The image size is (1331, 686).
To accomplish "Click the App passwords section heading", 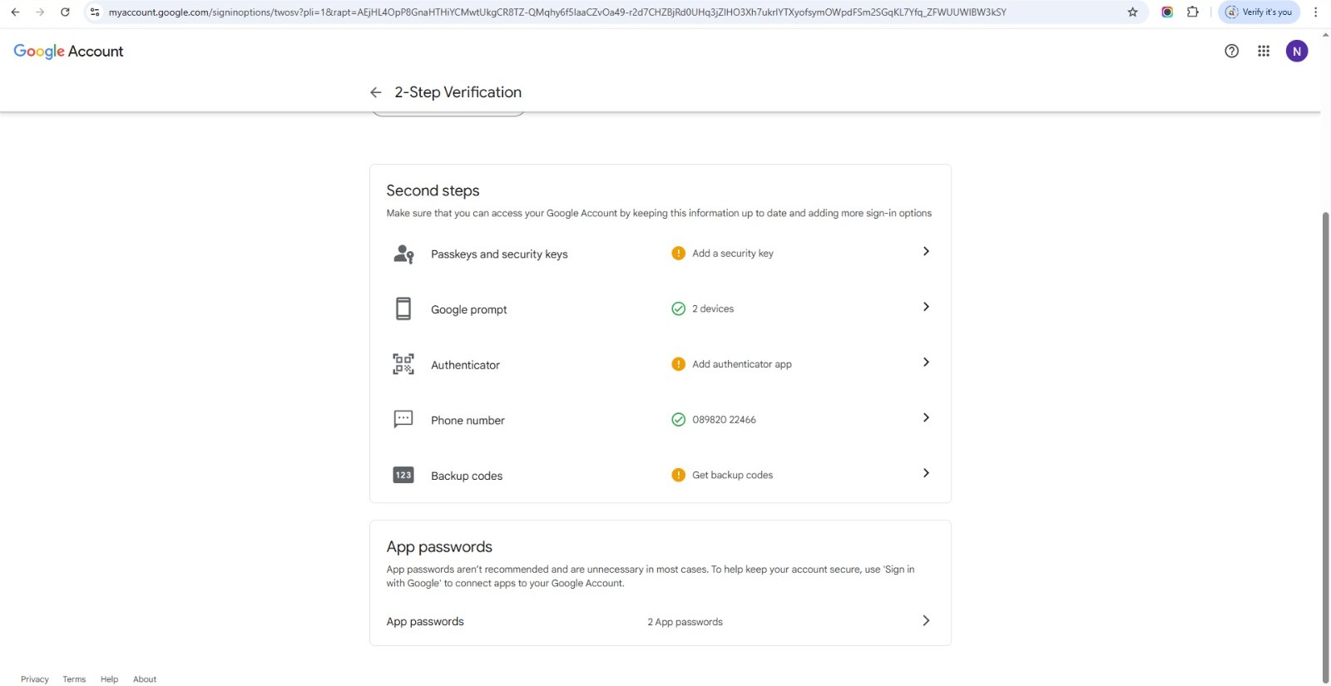I will coord(439,547).
